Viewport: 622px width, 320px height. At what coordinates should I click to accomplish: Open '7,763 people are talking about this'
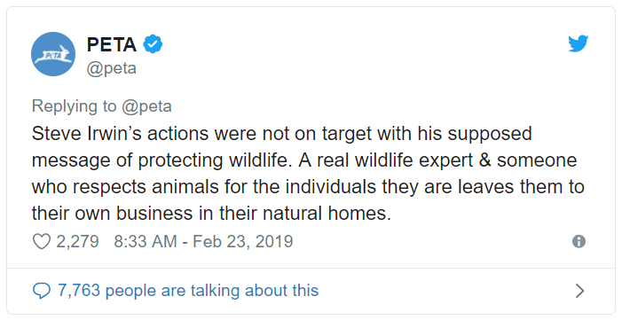tap(188, 291)
